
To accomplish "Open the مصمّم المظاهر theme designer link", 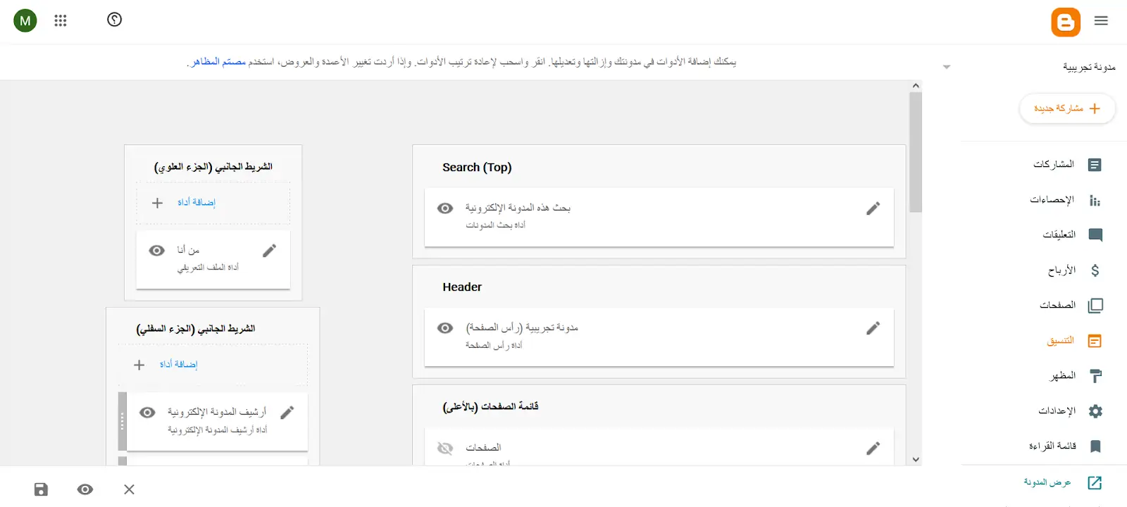I will (219, 62).
